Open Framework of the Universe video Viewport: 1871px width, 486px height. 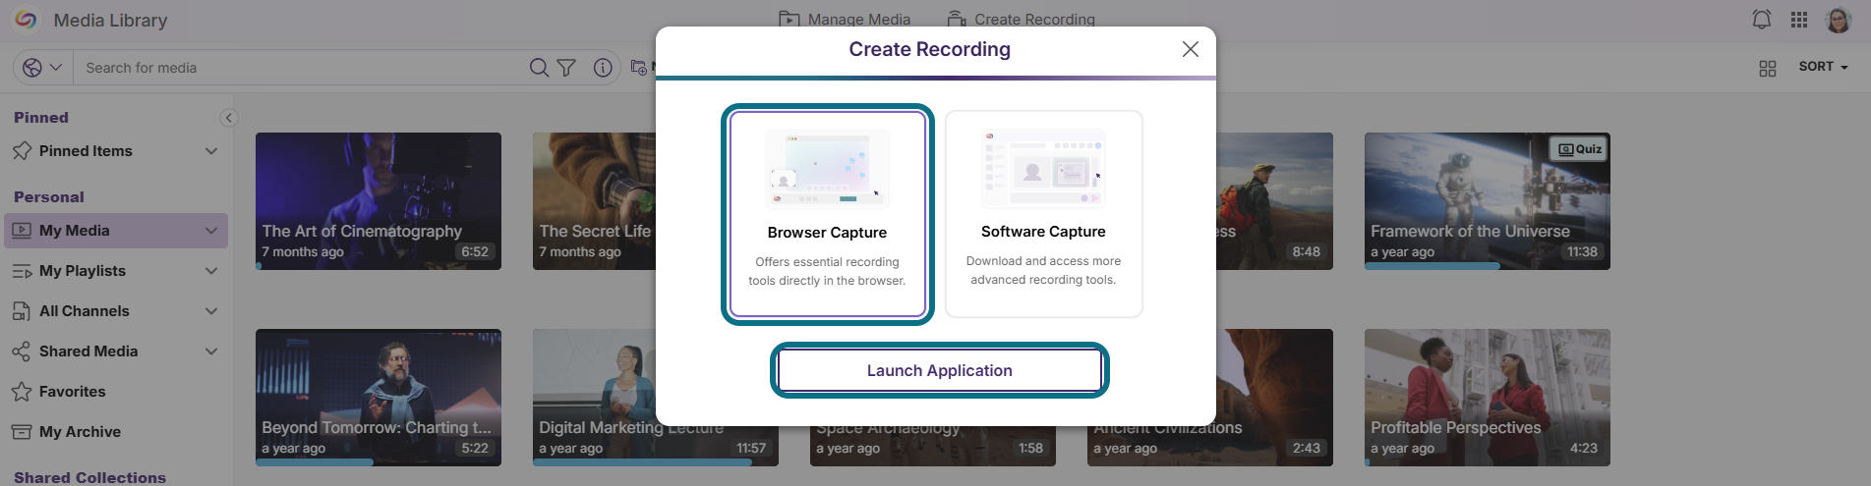coord(1488,201)
